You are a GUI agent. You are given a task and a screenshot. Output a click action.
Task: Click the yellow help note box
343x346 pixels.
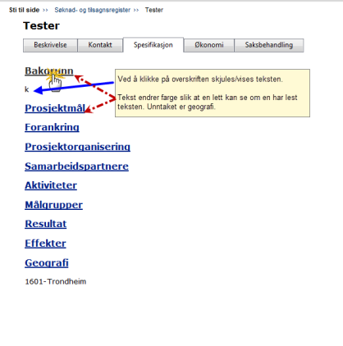coord(213,93)
